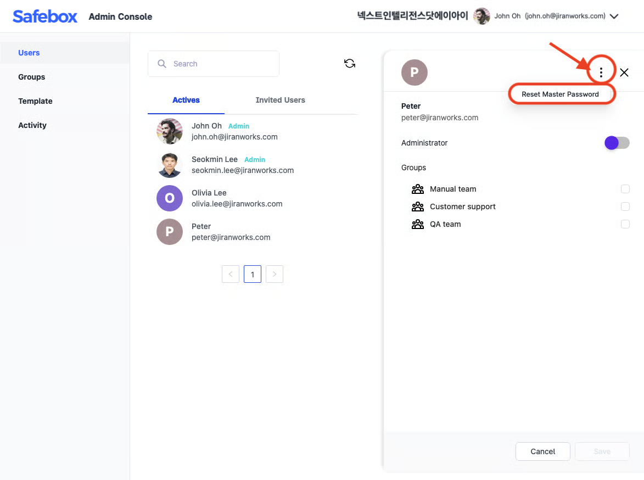The width and height of the screenshot is (644, 480).
Task: Switch to the Invited Users tab
Action: [x=280, y=100]
